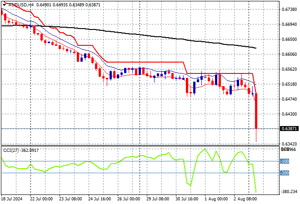The height and width of the screenshot is (204, 300).
Task: Click price scale value 0.66500
Action: (289, 39)
